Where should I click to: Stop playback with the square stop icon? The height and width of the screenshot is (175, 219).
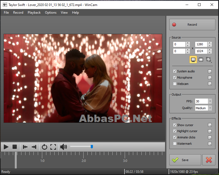pyautogui.click(x=15, y=147)
